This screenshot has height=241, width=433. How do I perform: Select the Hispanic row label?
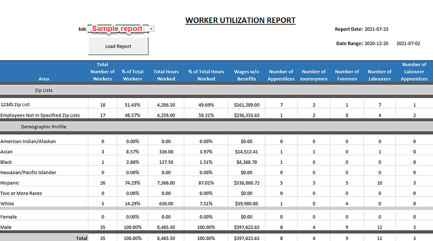point(10,183)
